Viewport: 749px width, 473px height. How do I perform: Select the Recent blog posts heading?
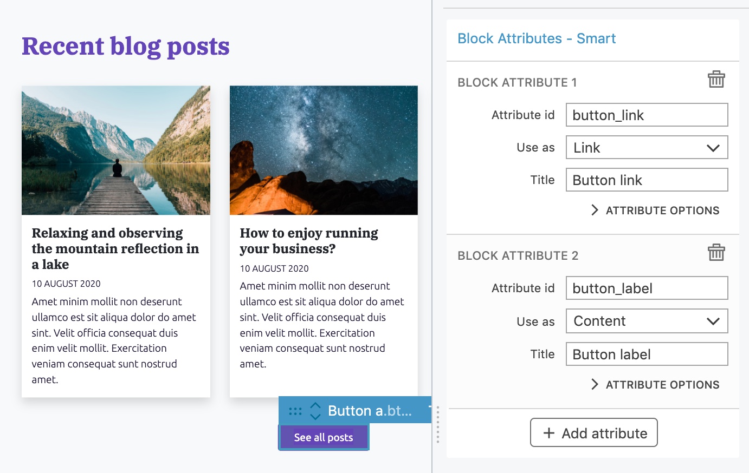pos(126,47)
